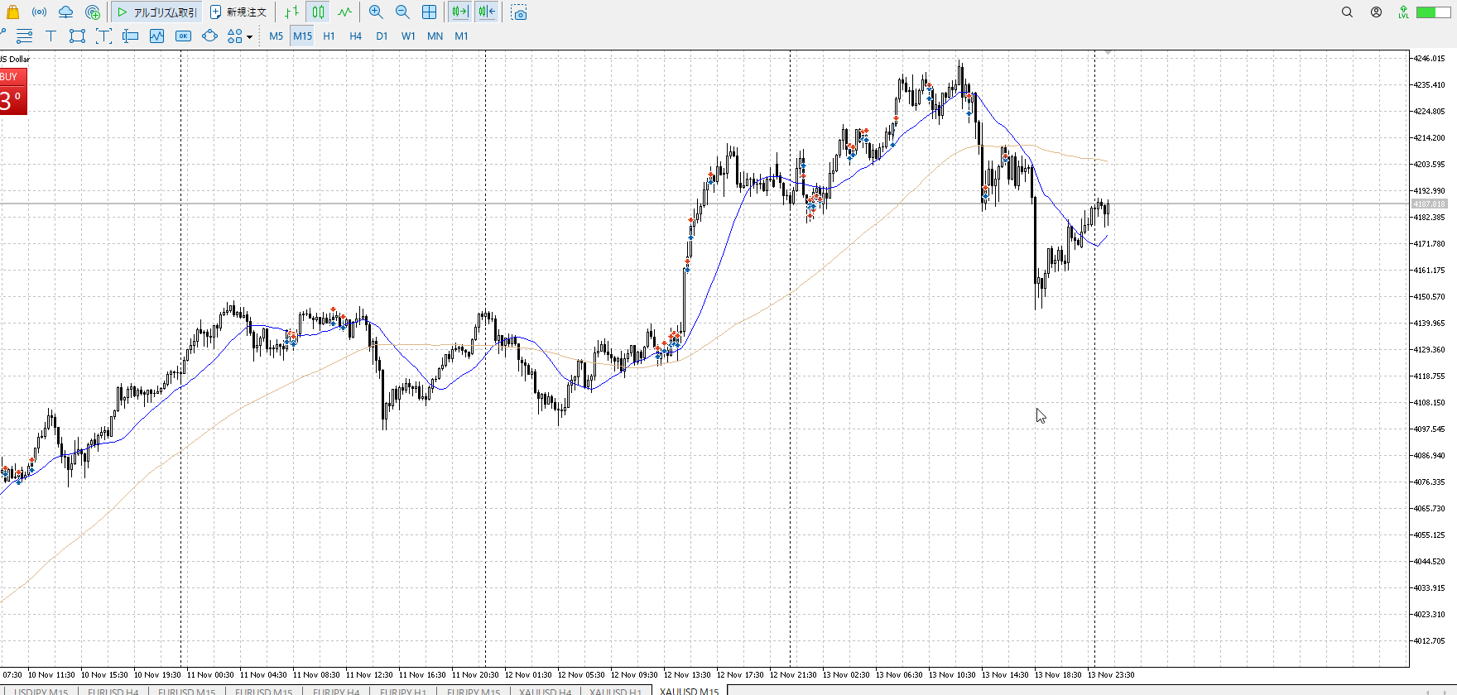The image size is (1457, 695).
Task: Select the text label drawing tool
Action: pyautogui.click(x=50, y=36)
